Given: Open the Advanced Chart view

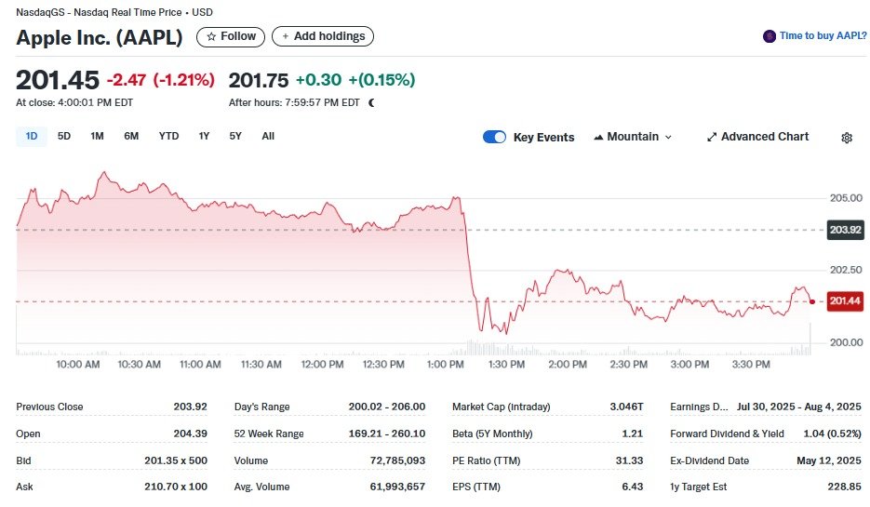Looking at the screenshot, I should point(757,137).
